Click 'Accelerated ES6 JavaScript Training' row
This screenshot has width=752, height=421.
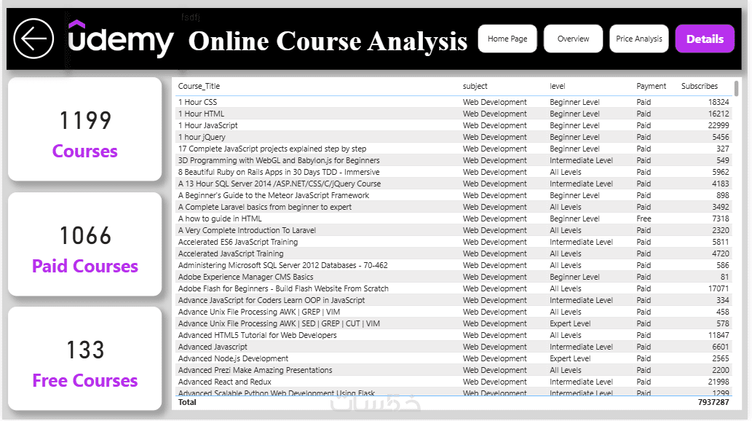(454, 242)
